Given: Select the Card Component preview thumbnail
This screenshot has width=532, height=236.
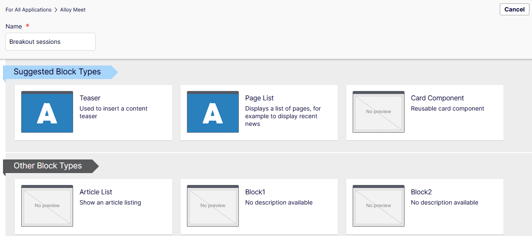Looking at the screenshot, I should tap(379, 112).
